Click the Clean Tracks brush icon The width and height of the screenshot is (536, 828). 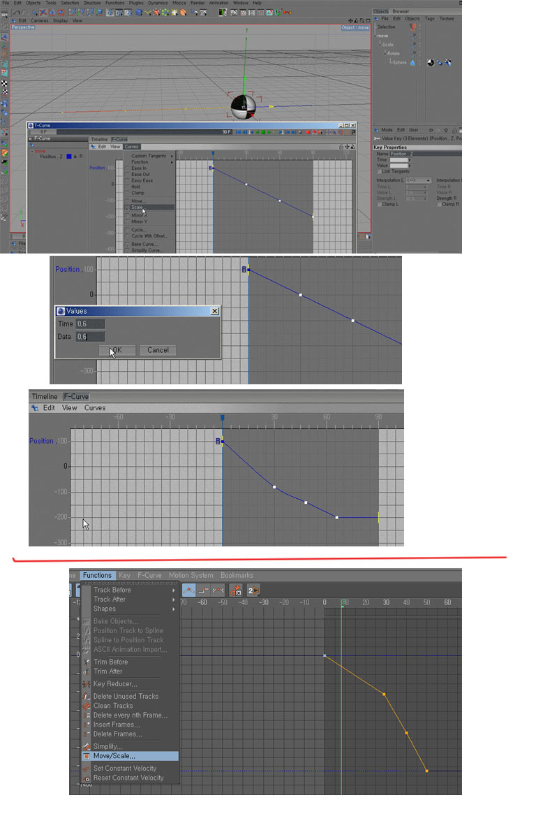87,706
